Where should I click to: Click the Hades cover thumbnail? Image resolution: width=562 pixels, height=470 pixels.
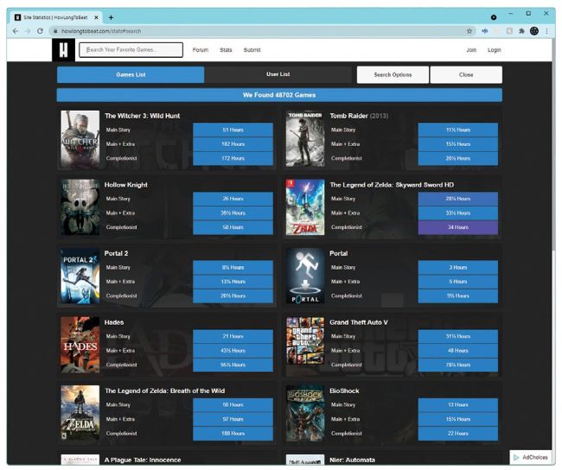[x=80, y=345]
